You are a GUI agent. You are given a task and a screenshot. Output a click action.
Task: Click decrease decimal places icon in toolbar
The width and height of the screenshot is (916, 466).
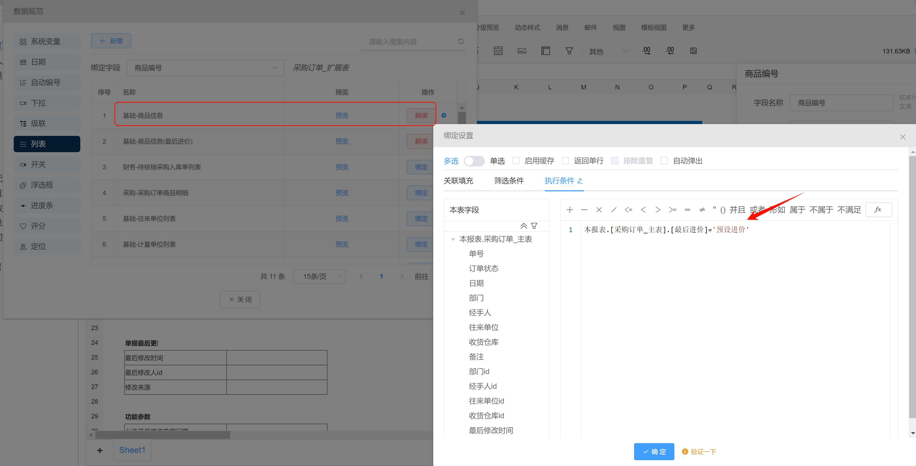tap(670, 51)
